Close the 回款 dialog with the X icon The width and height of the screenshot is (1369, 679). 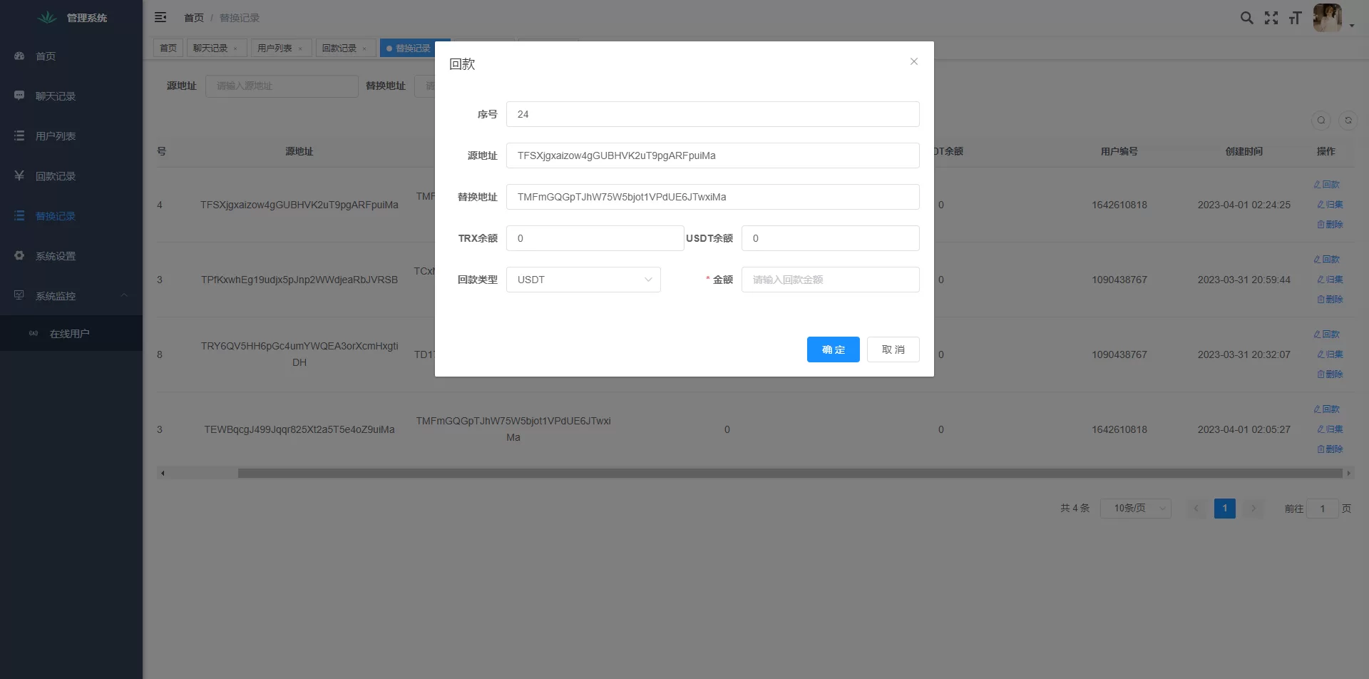point(913,61)
